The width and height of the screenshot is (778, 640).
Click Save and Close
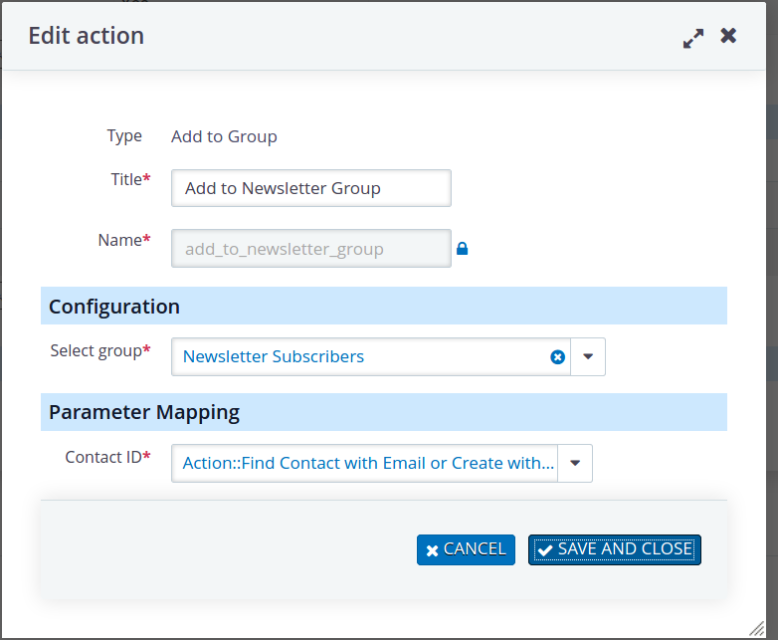(615, 549)
